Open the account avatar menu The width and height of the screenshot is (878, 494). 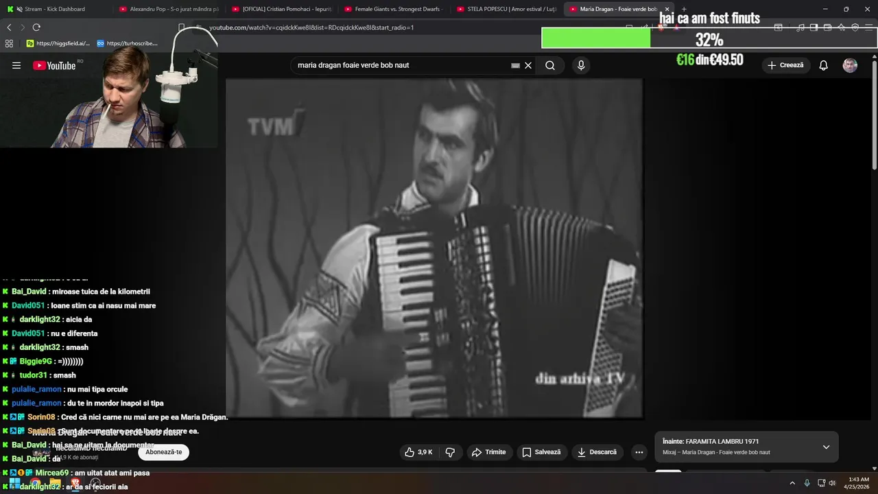[x=850, y=65]
